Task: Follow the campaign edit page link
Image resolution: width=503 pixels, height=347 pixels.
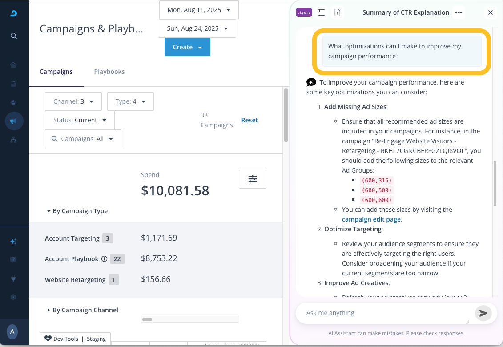Action: pyautogui.click(x=371, y=219)
